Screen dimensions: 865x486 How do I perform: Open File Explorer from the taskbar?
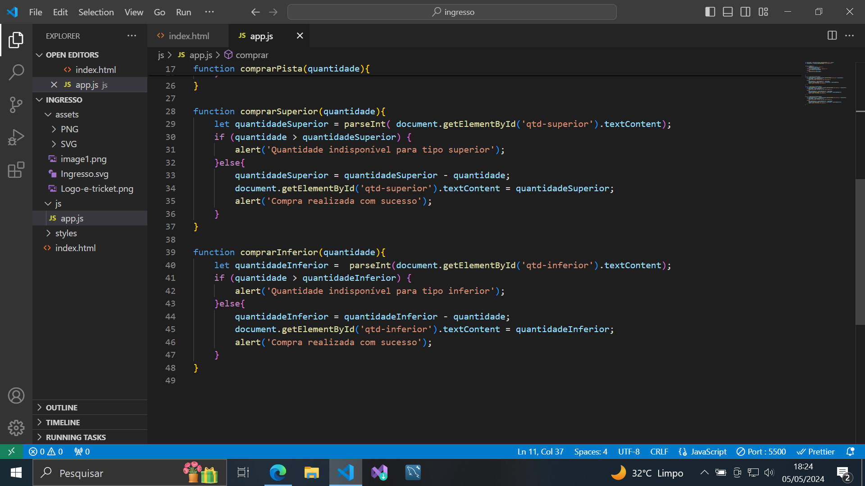[311, 472]
